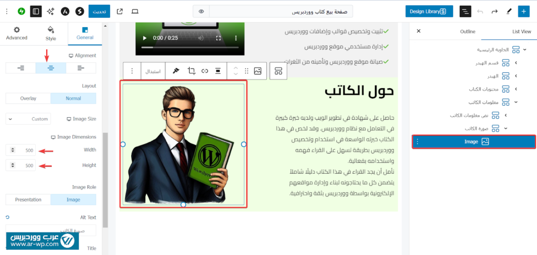Viewport: 537px width, 255px height.
Task: Switch to the desktop device preview icon
Action: coord(135,12)
